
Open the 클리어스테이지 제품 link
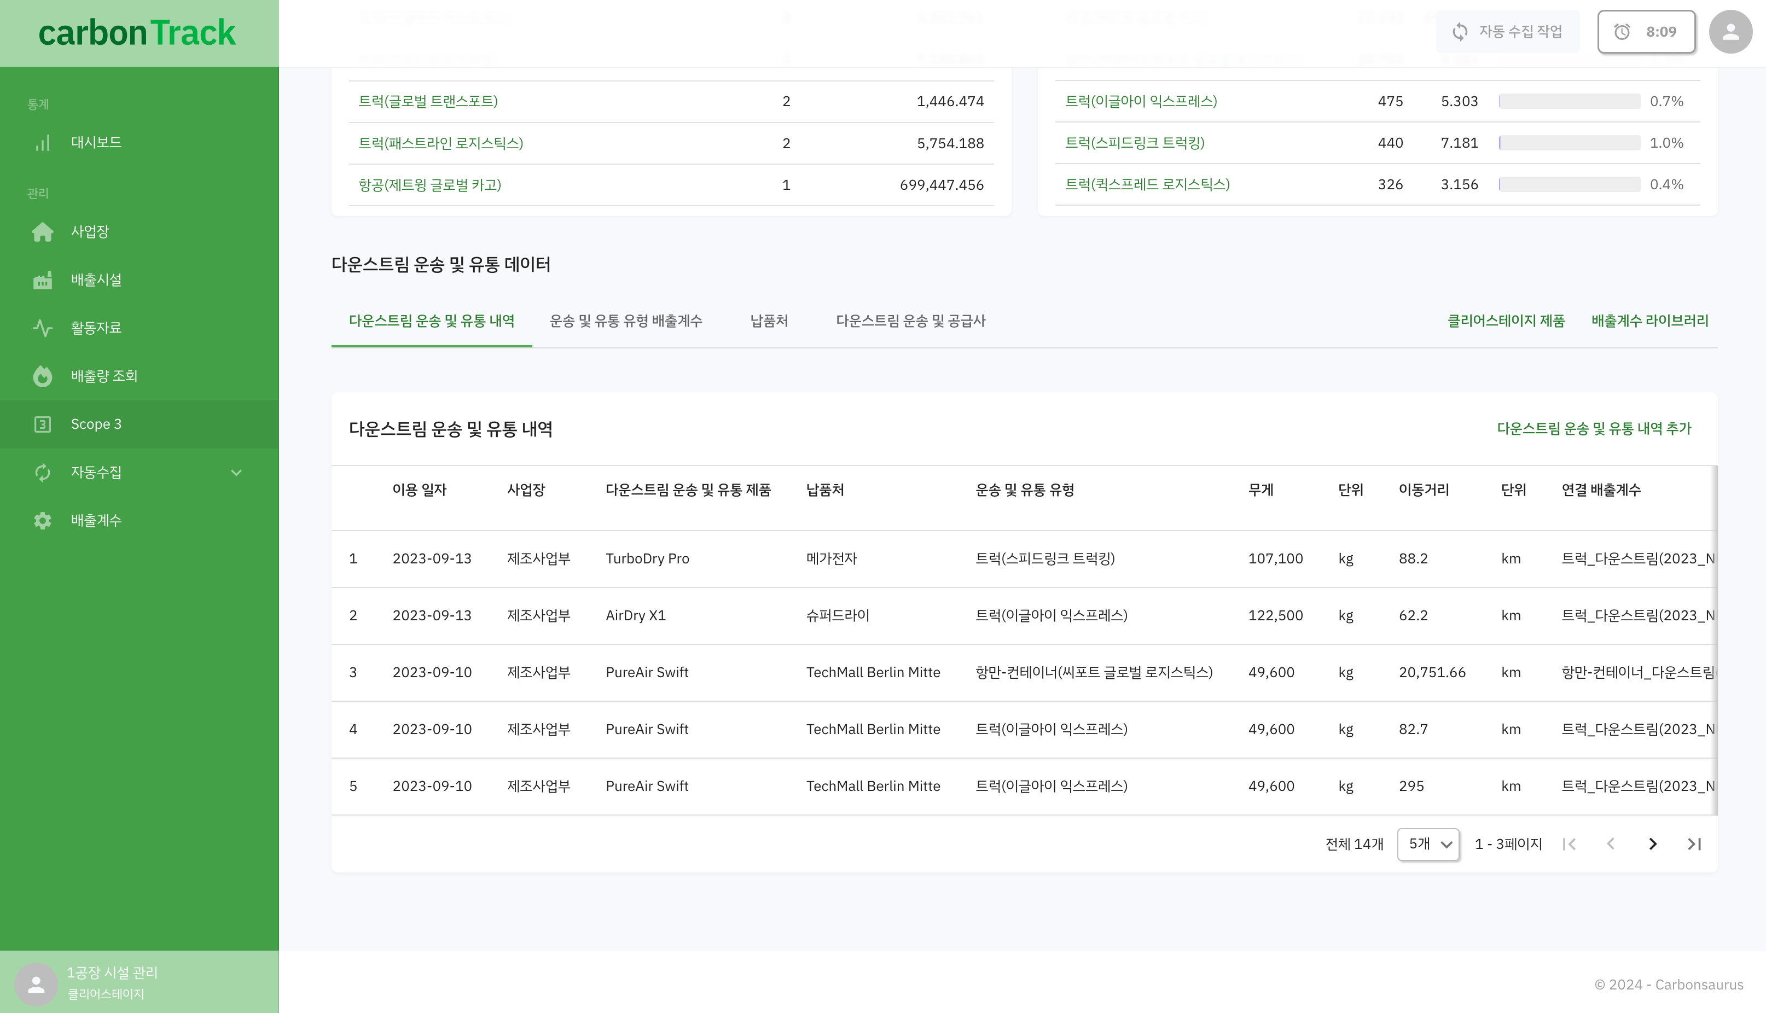tap(1506, 321)
